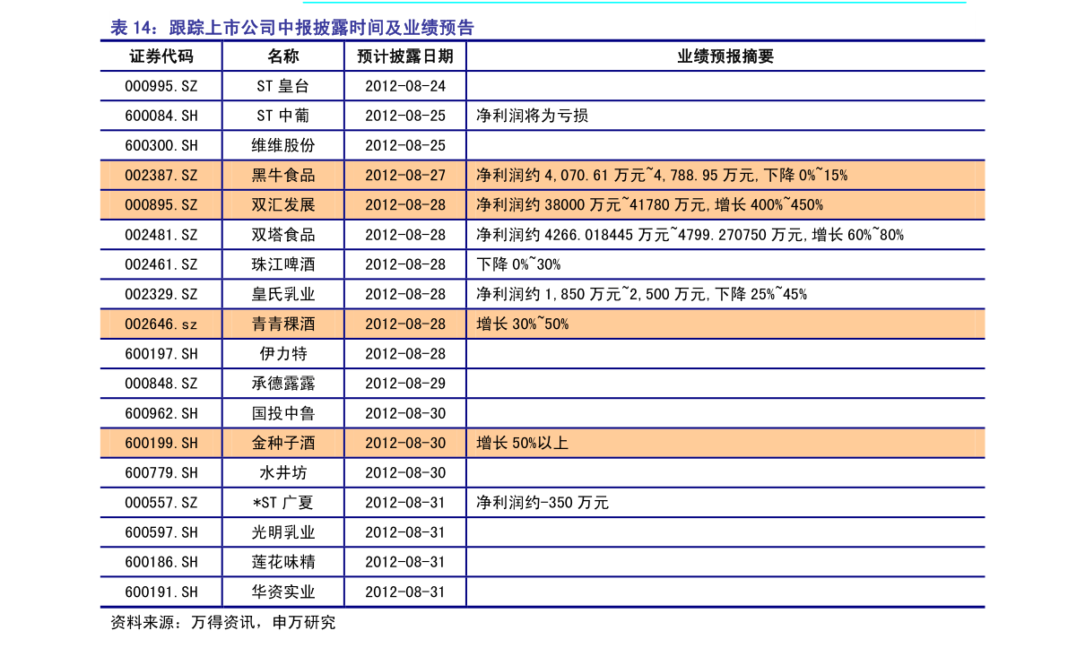Screen dimensions: 1068x648
Task: Click the summary text '净利润约-350 万元'
Action: click(x=543, y=503)
